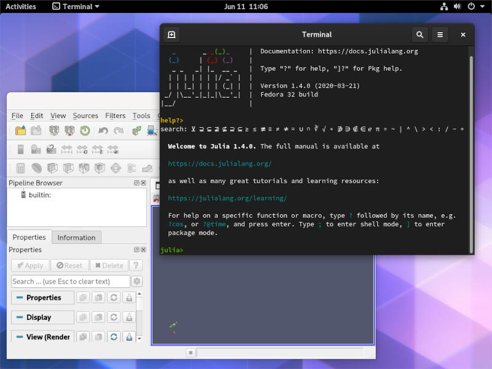Image resolution: width=492 pixels, height=369 pixels.
Task: Open the Filters menu
Action: click(x=116, y=116)
